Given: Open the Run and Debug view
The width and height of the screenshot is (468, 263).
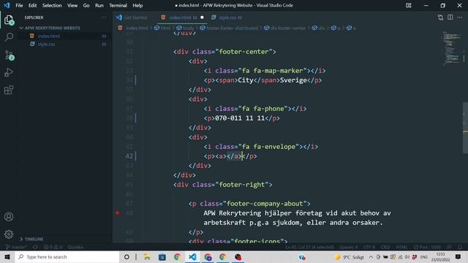Looking at the screenshot, I should 9,72.
